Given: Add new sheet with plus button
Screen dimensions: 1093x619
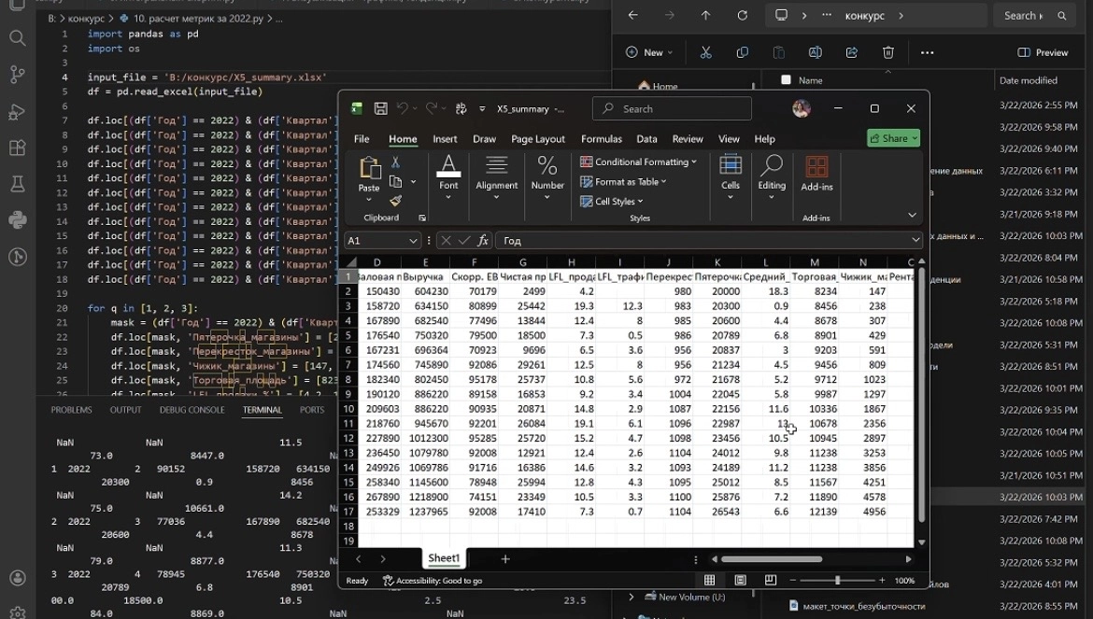Looking at the screenshot, I should [x=505, y=558].
